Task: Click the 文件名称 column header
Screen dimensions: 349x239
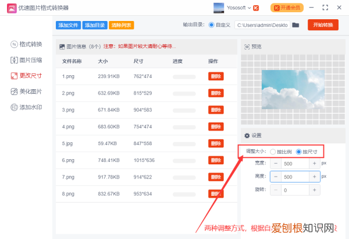Action: coord(72,61)
